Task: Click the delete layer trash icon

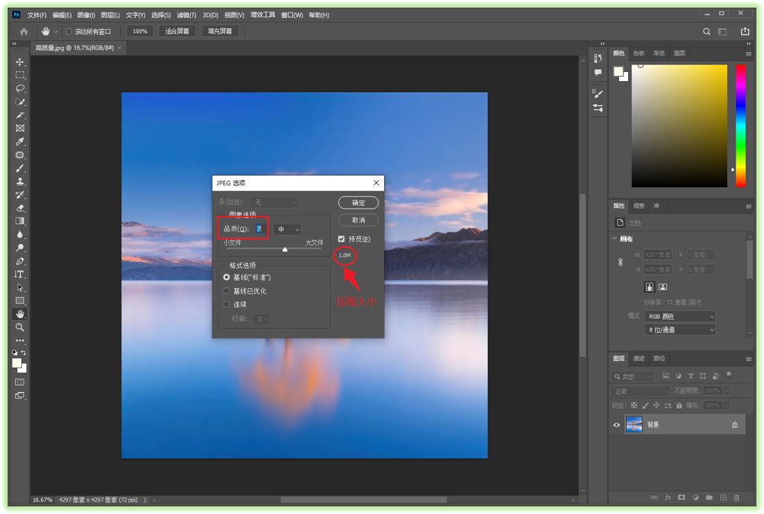Action: 736,497
